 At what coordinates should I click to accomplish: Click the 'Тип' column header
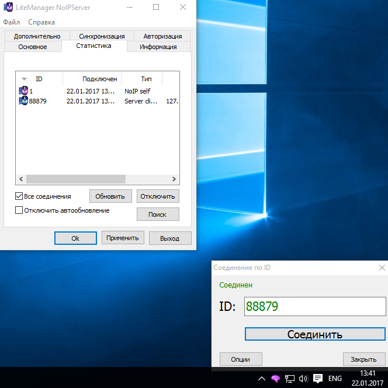142,79
